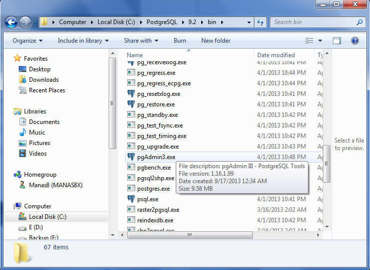Image resolution: width=370 pixels, height=270 pixels.
Task: Click the refresh icon beside address bar
Action: tap(260, 22)
